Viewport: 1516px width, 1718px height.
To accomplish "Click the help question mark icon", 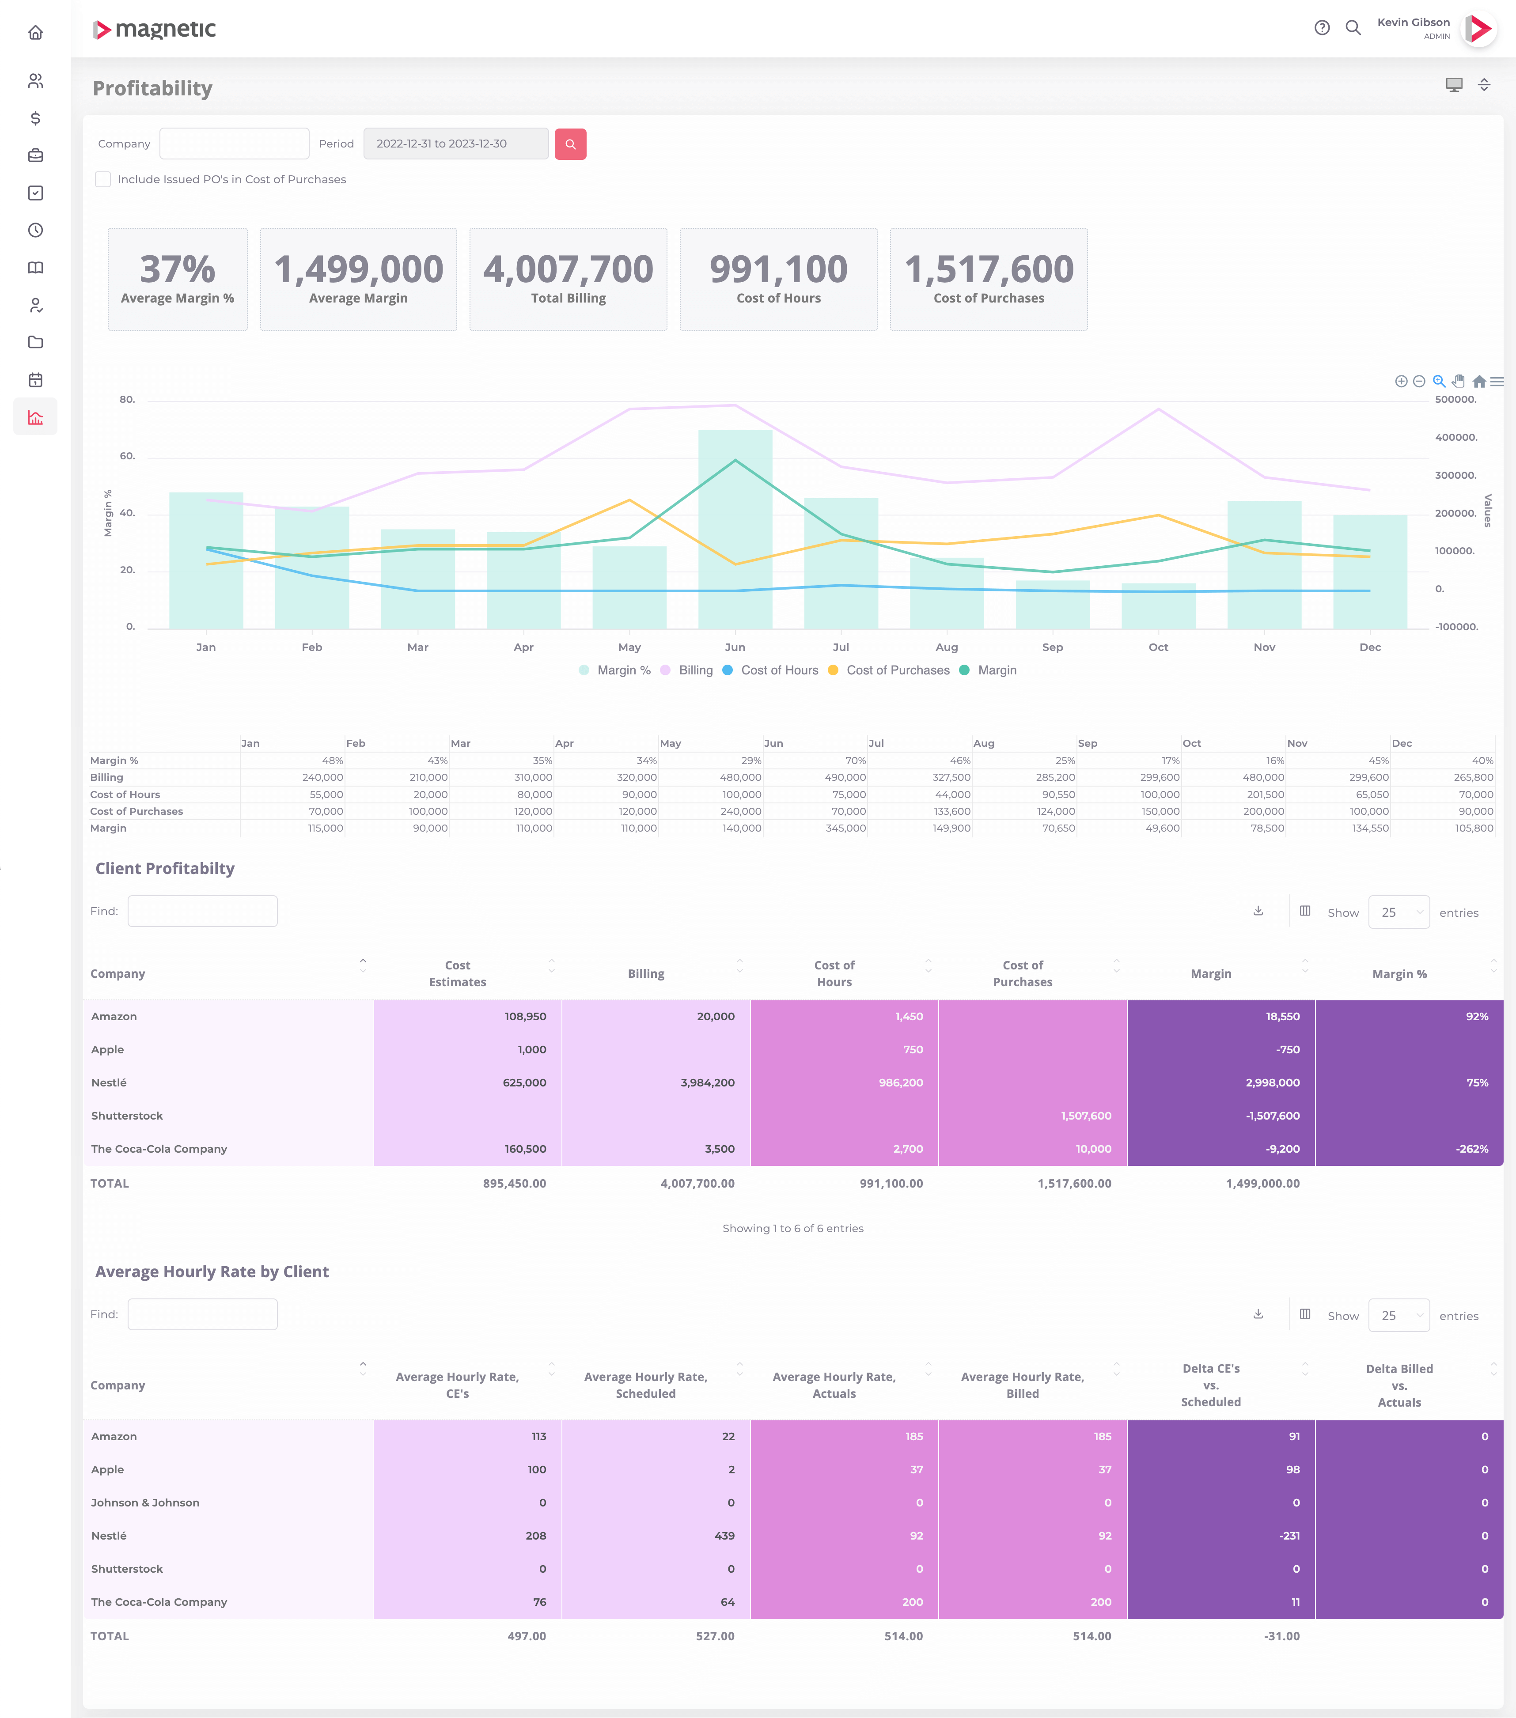I will pyautogui.click(x=1322, y=28).
